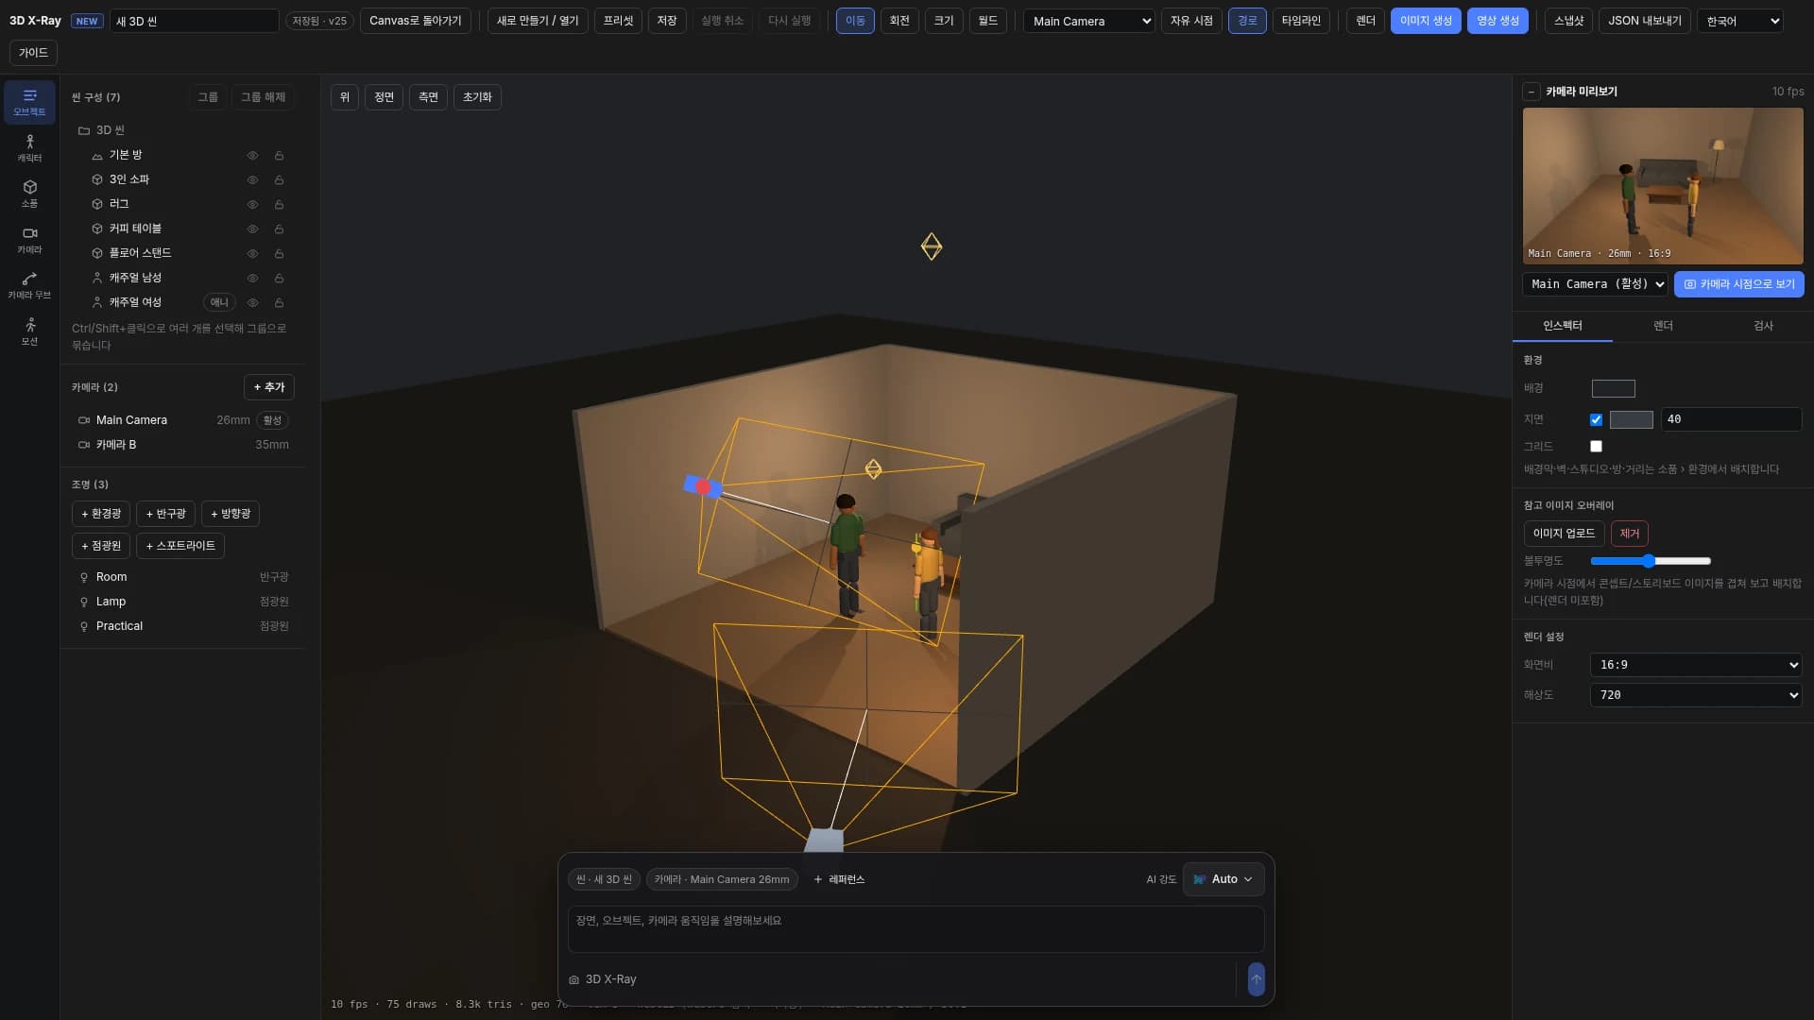Open the 캐릭터 sidebar panel

[x=29, y=148]
